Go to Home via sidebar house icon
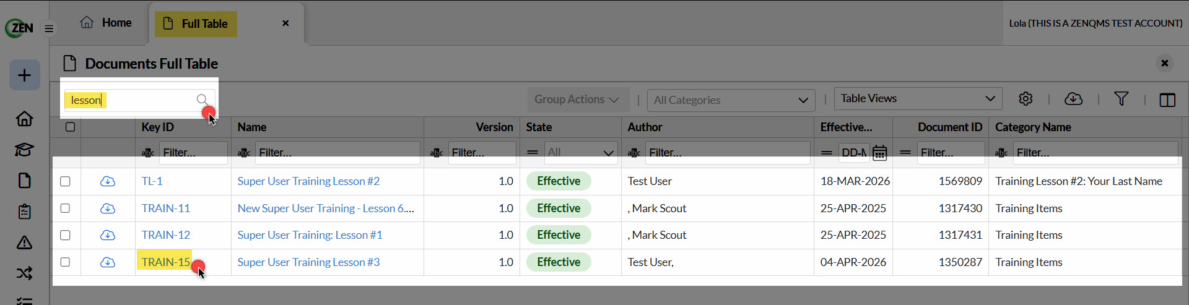Viewport: 1189px width, 305px height. tap(24, 118)
